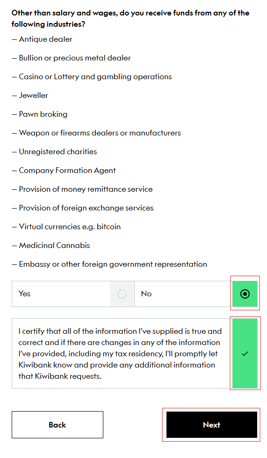
Task: Click 'Provision of money remittance service'
Action: 82,189
